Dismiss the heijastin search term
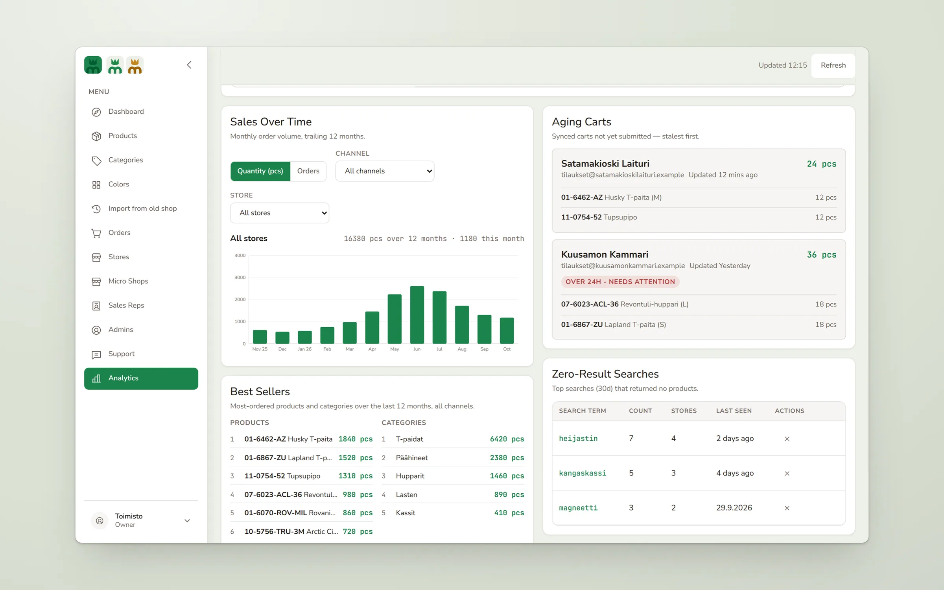Viewport: 944px width, 590px height. click(787, 439)
